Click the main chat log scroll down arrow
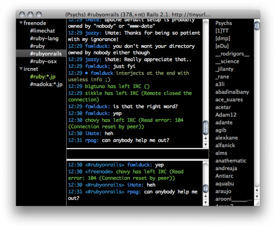276x228 pixels. pyautogui.click(x=206, y=145)
